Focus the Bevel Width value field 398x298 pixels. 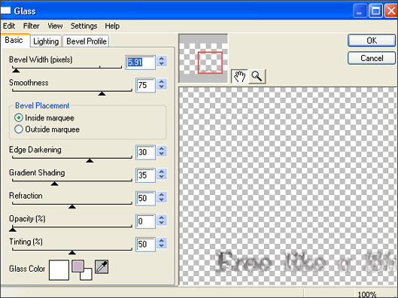141,62
